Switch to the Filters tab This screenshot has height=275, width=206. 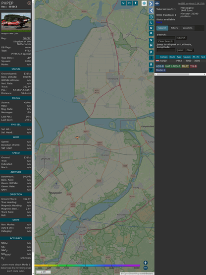click(x=174, y=28)
